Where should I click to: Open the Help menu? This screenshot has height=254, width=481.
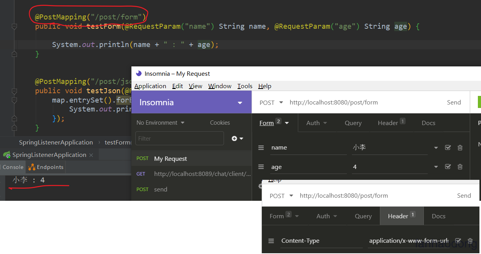pyautogui.click(x=265, y=86)
